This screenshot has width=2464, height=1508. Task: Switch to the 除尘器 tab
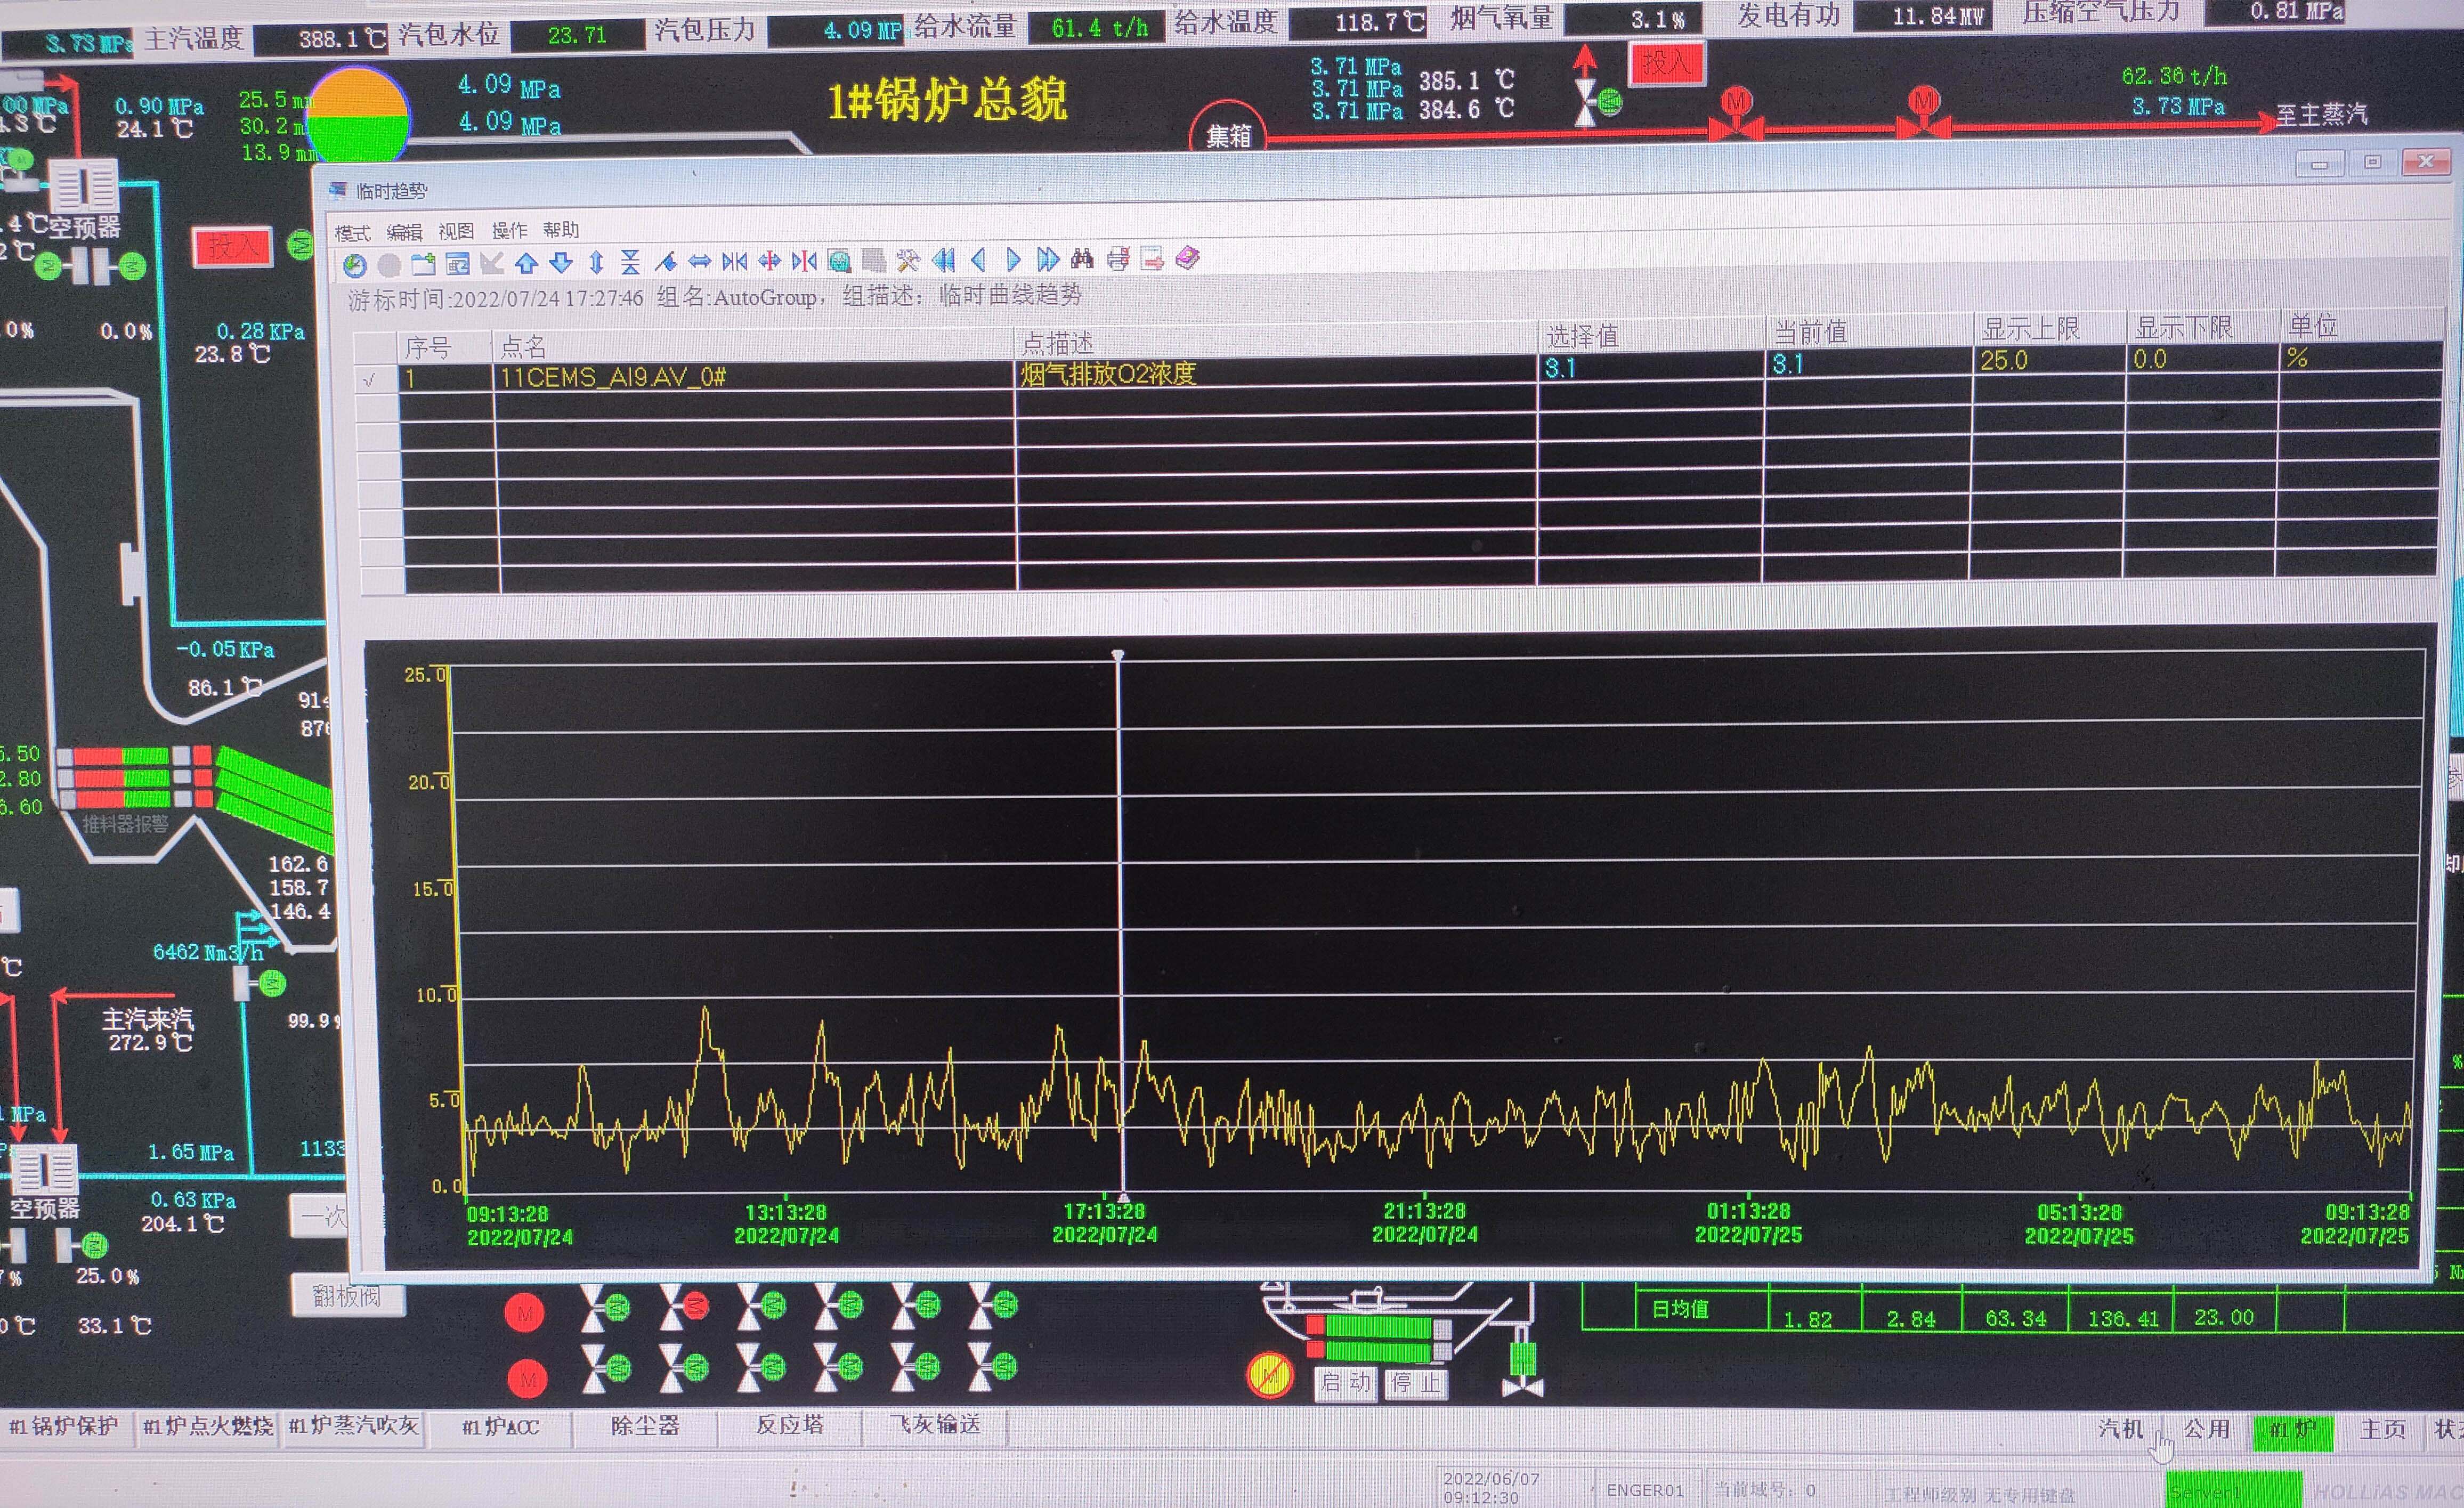click(x=645, y=1425)
